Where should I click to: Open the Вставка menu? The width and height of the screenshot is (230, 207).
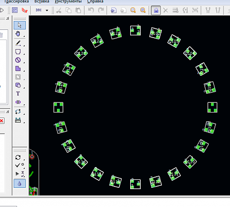(x=42, y=1)
